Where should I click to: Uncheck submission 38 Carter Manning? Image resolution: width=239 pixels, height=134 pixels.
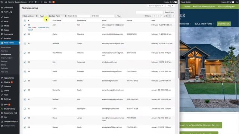[x=25, y=34]
